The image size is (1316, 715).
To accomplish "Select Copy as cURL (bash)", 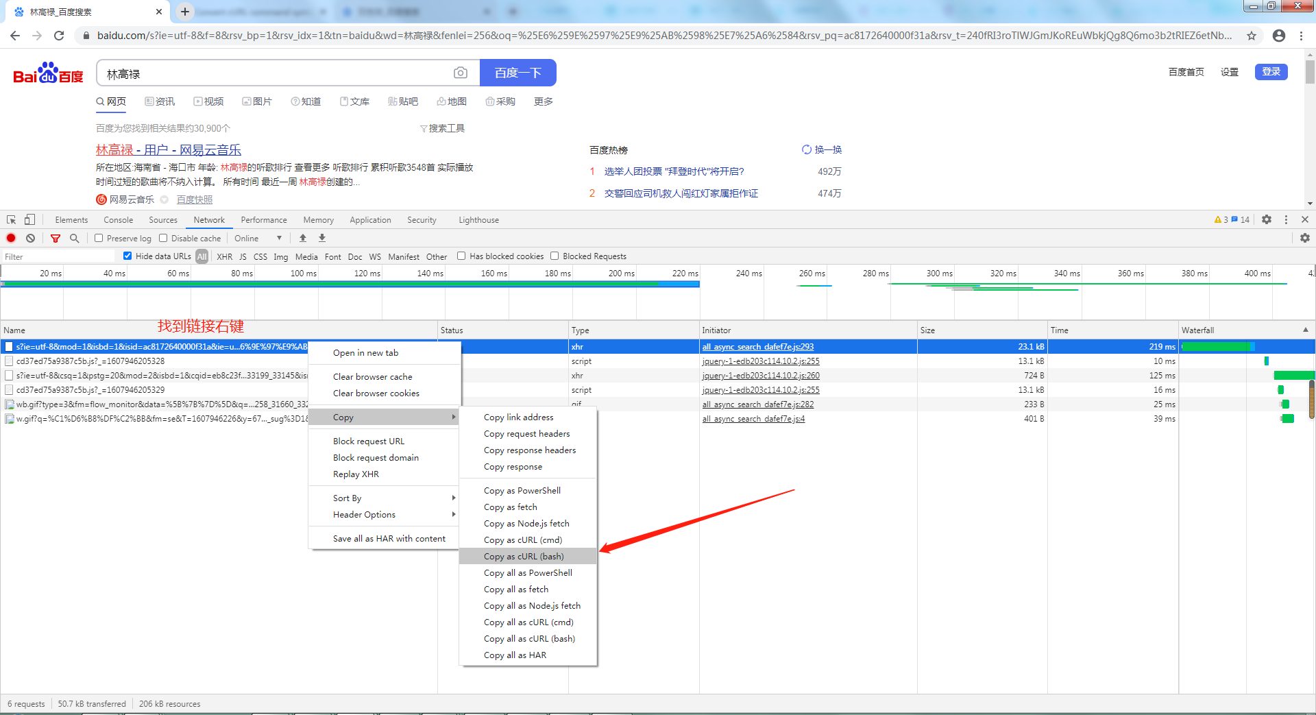I will 528,557.
